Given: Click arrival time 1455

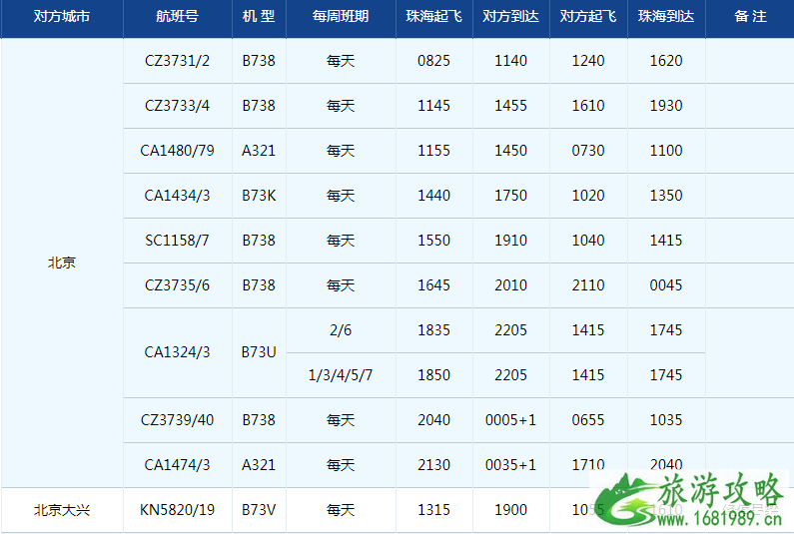Looking at the screenshot, I should tap(511, 106).
